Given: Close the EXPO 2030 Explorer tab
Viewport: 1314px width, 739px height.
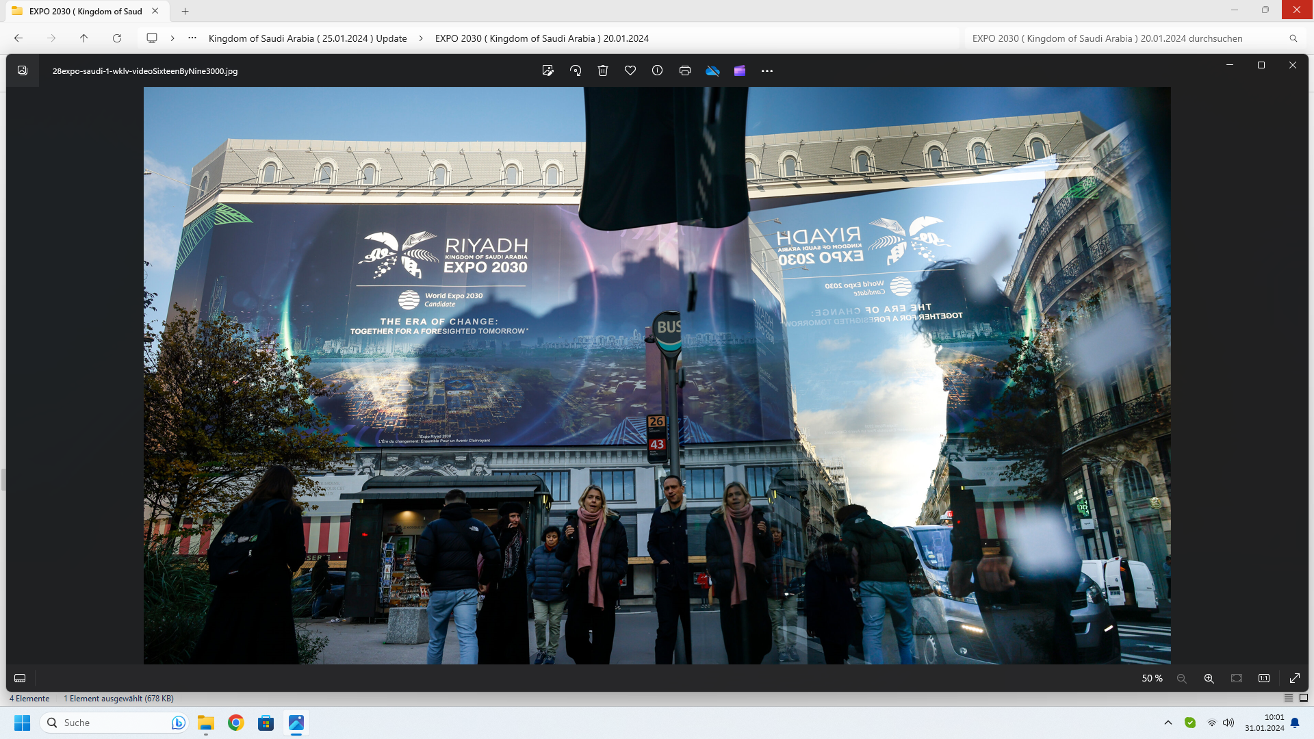Looking at the screenshot, I should (155, 11).
